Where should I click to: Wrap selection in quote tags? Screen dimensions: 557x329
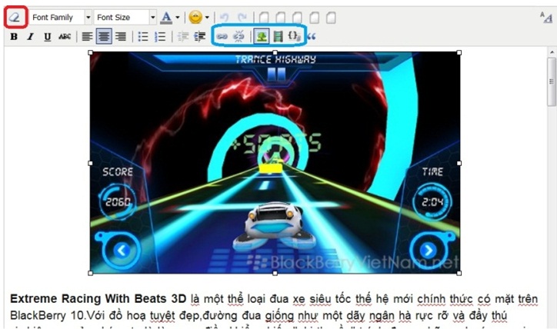pyautogui.click(x=312, y=37)
